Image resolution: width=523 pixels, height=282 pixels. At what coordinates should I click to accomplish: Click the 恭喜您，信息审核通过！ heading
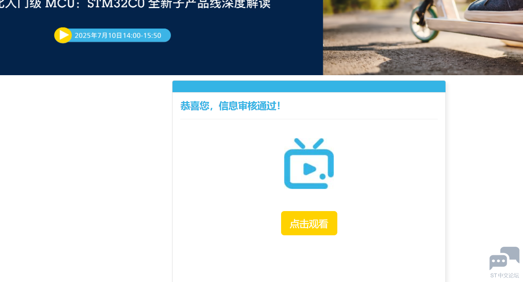click(x=231, y=106)
